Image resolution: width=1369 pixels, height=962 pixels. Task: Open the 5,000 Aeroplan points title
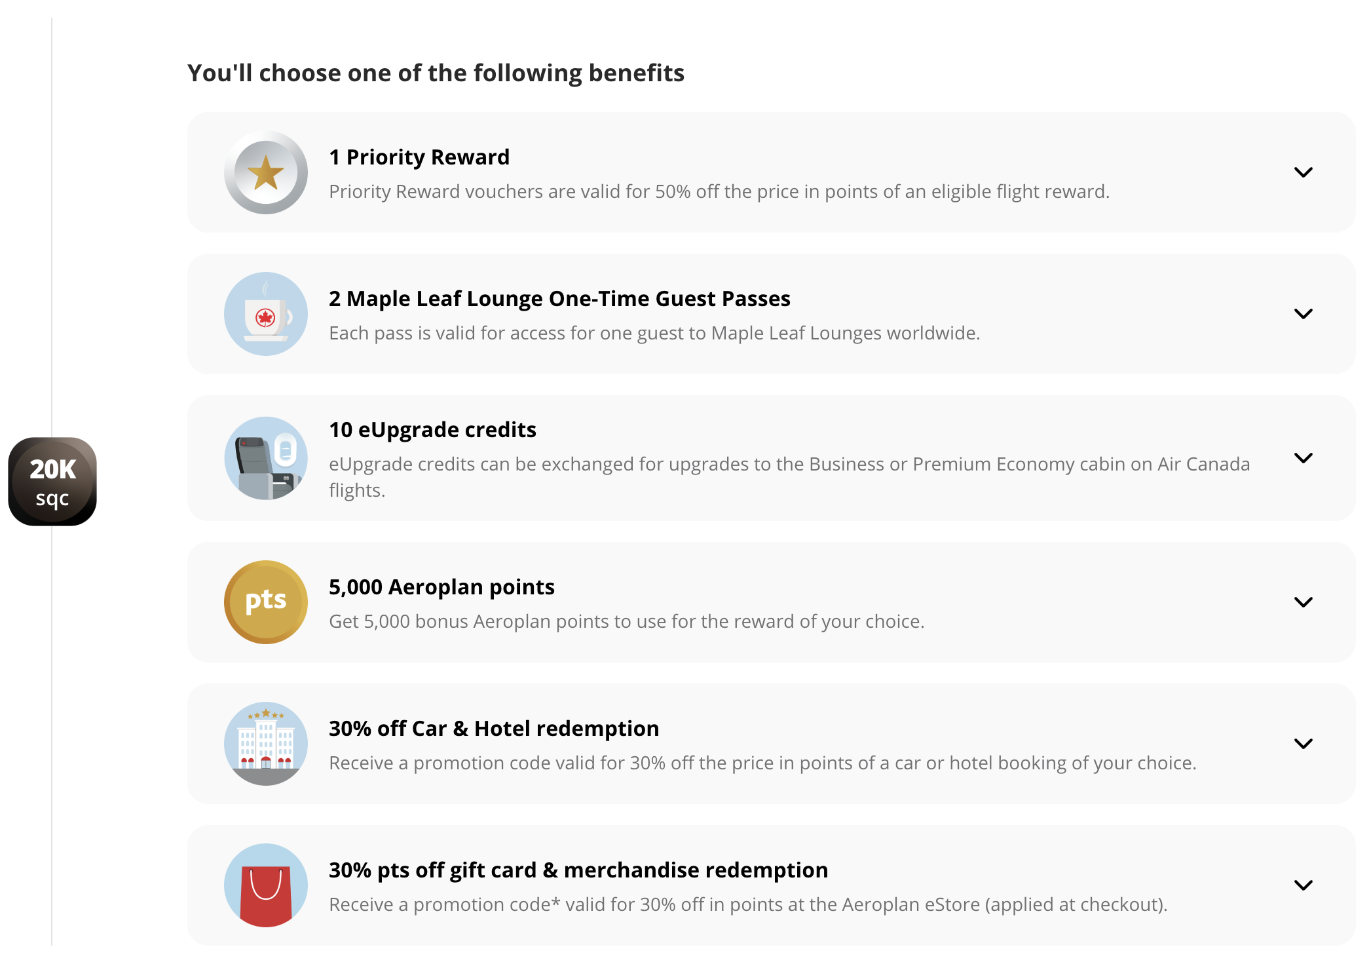point(441,587)
